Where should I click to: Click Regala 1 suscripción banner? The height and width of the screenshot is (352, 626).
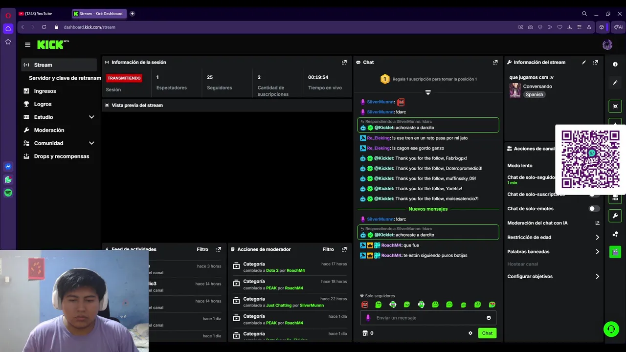(428, 79)
